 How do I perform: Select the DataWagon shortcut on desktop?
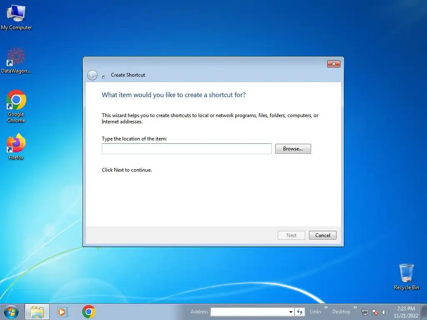click(x=16, y=61)
